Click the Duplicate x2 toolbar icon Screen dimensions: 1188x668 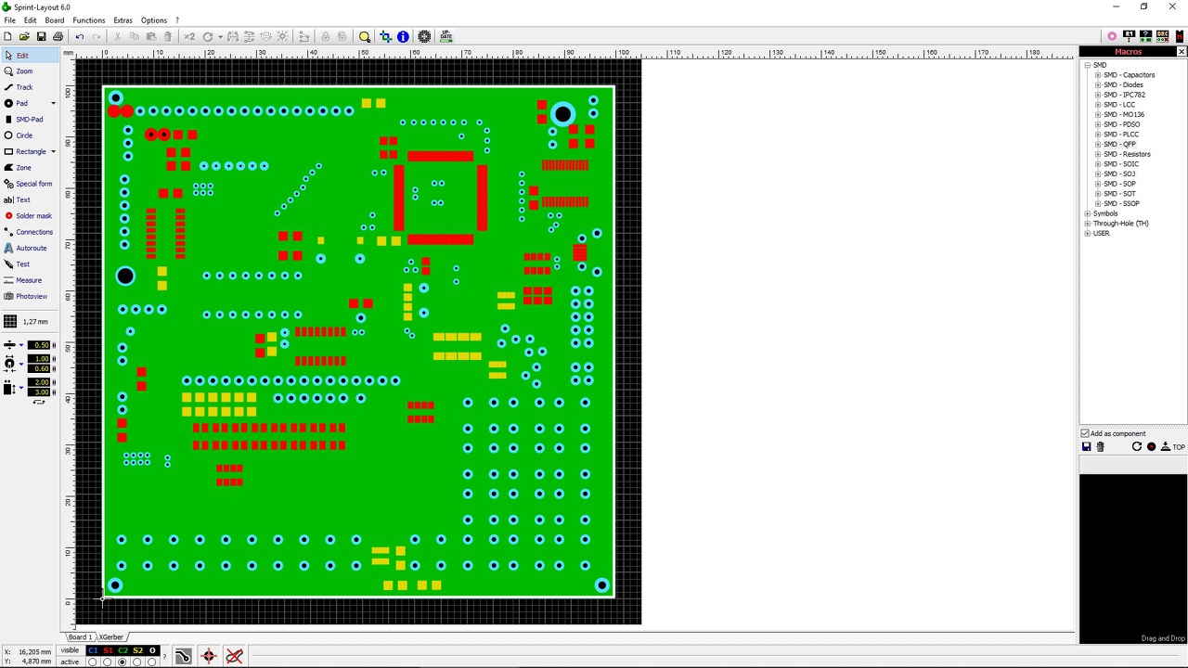[x=189, y=36]
